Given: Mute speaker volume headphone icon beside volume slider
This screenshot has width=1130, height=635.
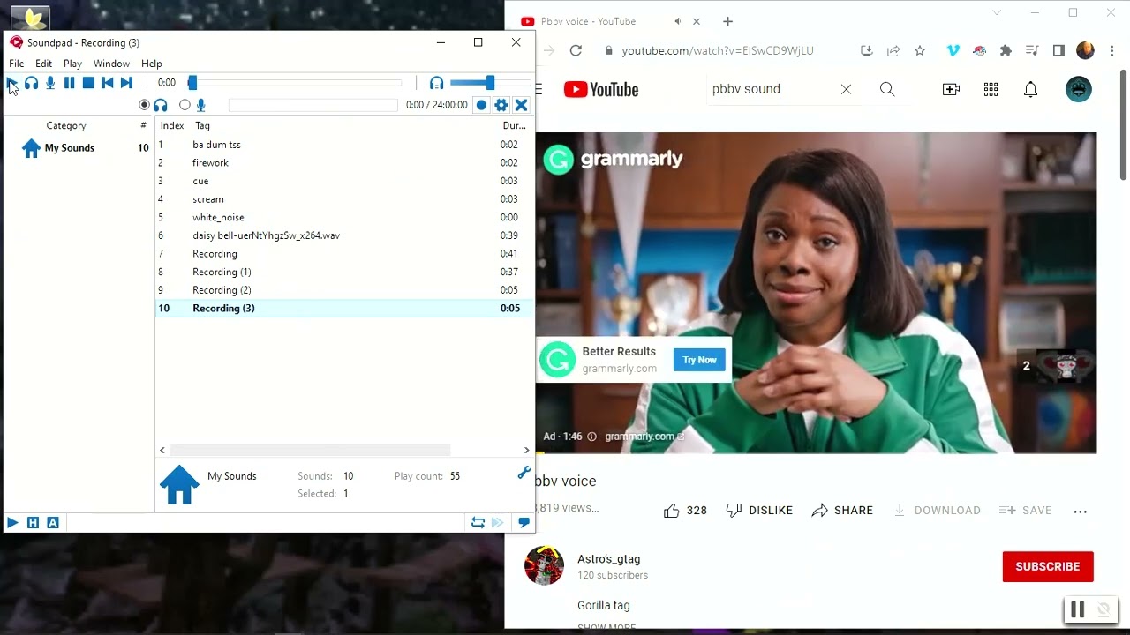Looking at the screenshot, I should click(436, 83).
